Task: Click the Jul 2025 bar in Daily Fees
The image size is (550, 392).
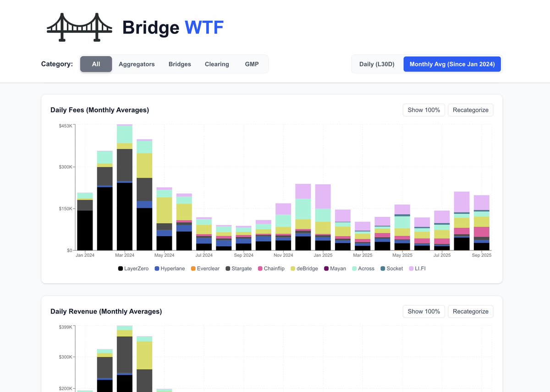Action: (442, 231)
